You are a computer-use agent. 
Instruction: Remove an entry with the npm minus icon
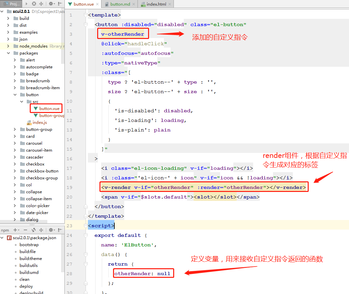coord(25,230)
